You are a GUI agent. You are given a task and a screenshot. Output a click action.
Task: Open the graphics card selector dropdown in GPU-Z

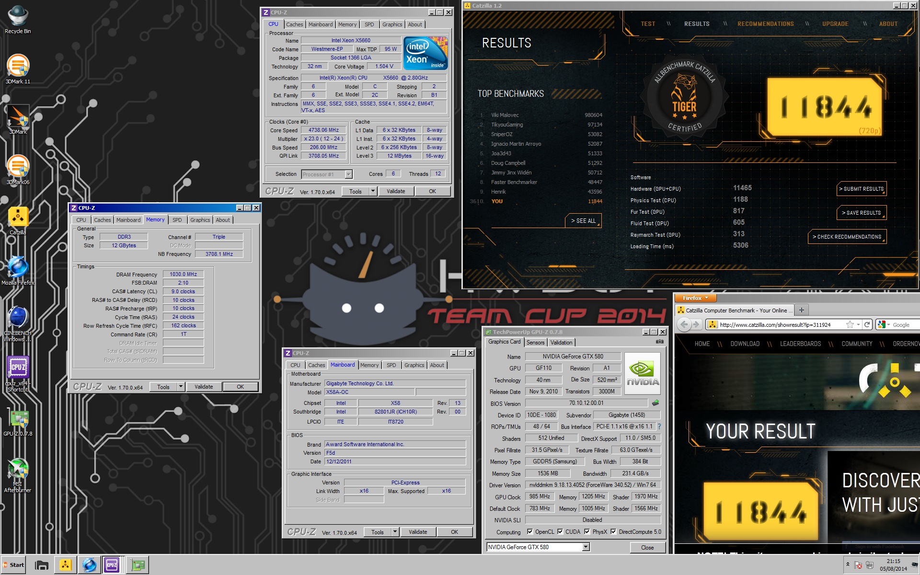pos(586,547)
